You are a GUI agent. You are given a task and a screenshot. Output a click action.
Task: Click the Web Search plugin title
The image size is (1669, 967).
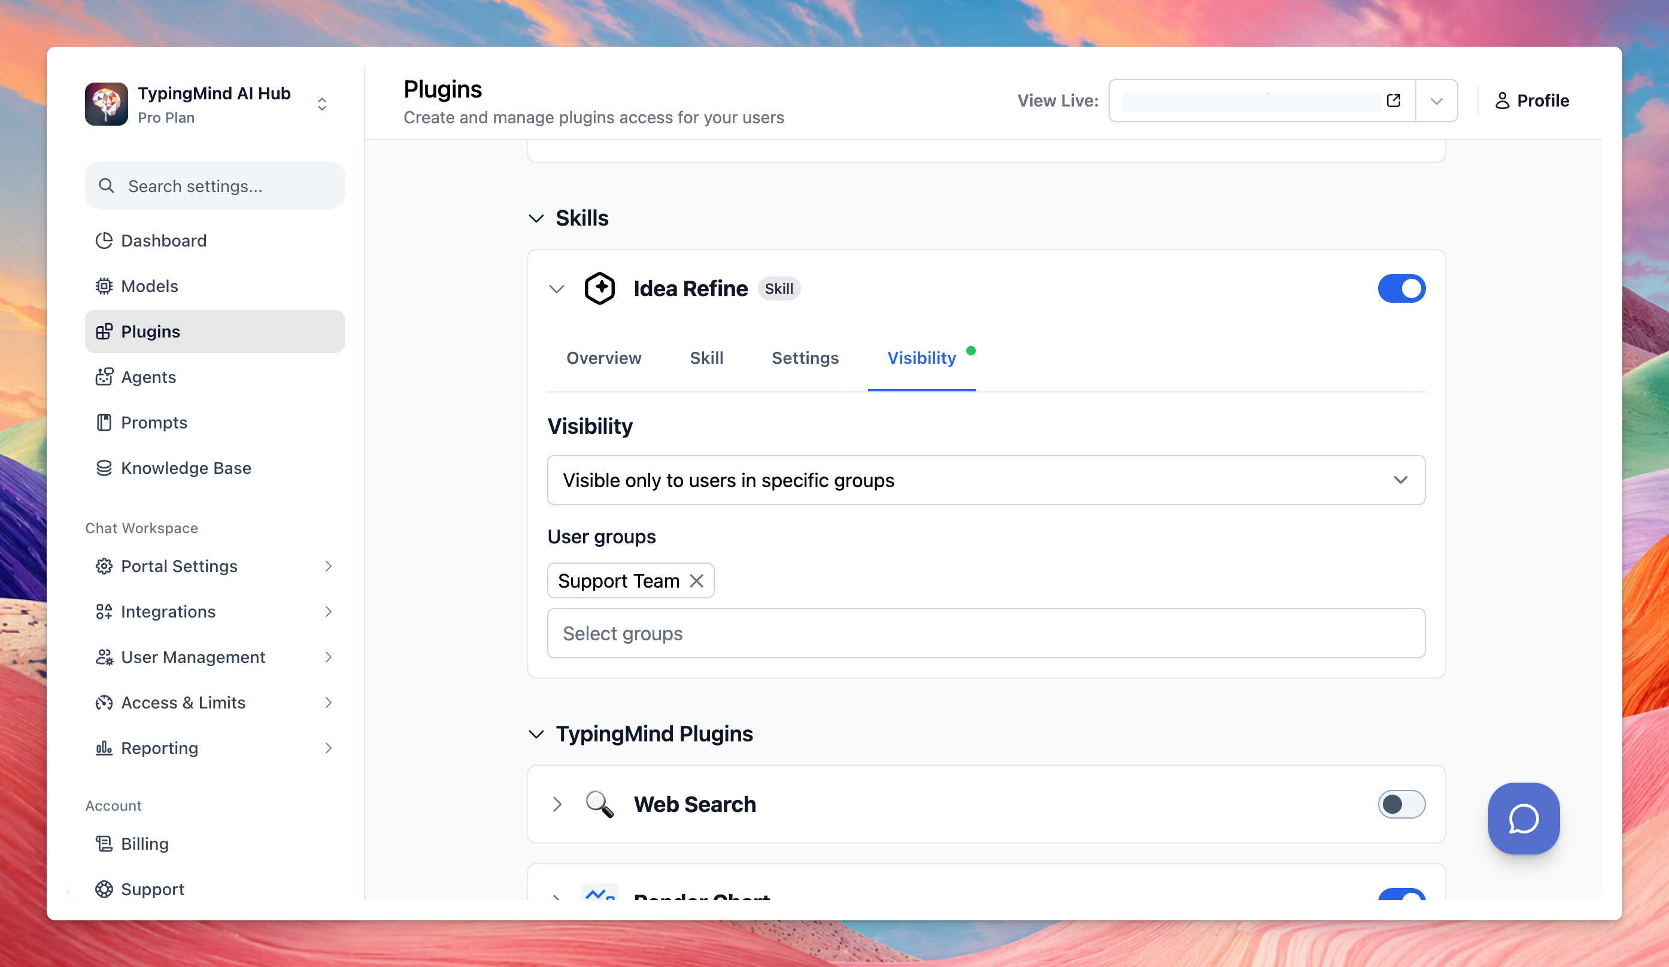tap(695, 804)
